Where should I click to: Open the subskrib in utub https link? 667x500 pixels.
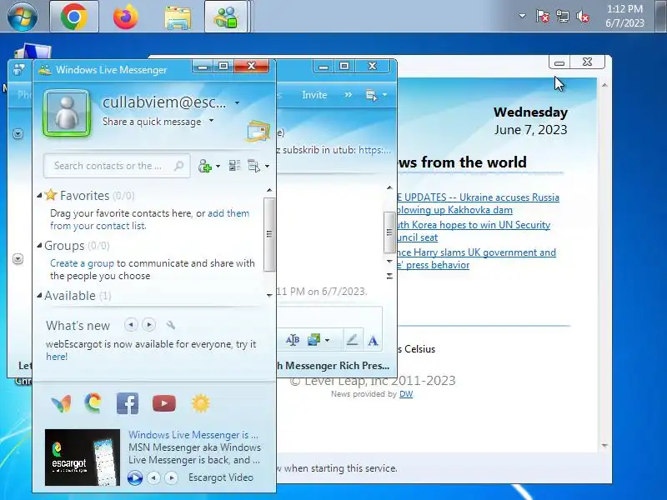click(x=374, y=150)
